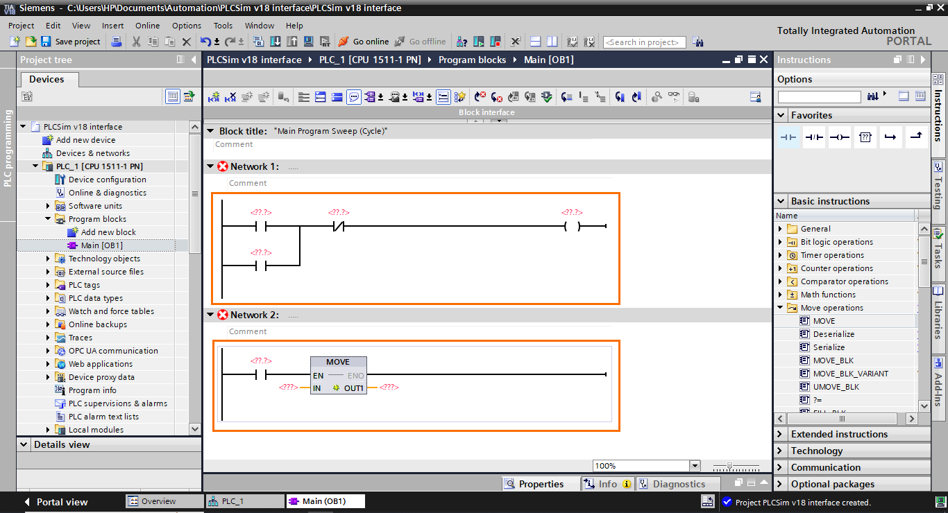
Task: Open all networks icon in editor toolbar
Action: click(x=321, y=97)
